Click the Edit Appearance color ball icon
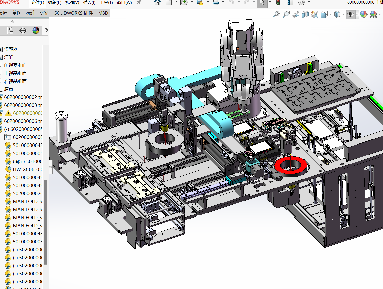Screen dimensions: 383x289 click(364, 14)
